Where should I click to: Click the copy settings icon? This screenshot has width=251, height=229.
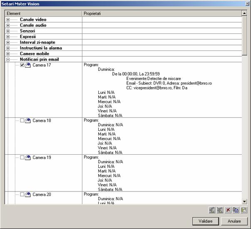coord(236,211)
